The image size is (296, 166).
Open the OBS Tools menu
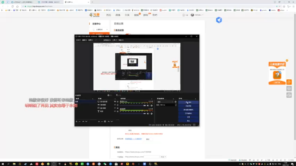[115, 40]
